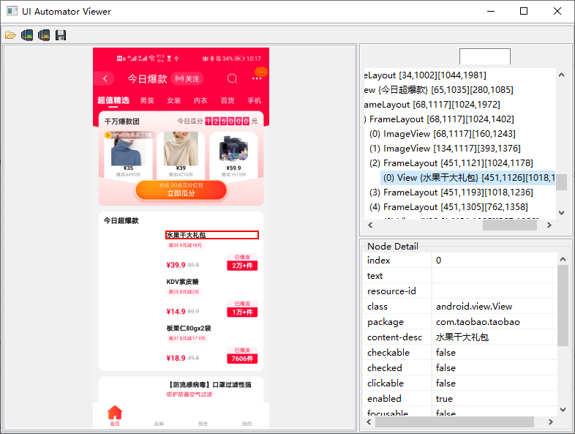The width and height of the screenshot is (575, 434).
Task: Click the Device Screenshot toolbar icon
Action: [27, 35]
